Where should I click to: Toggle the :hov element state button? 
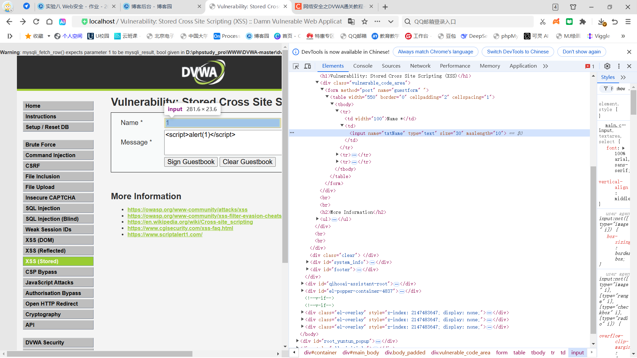click(x=620, y=89)
